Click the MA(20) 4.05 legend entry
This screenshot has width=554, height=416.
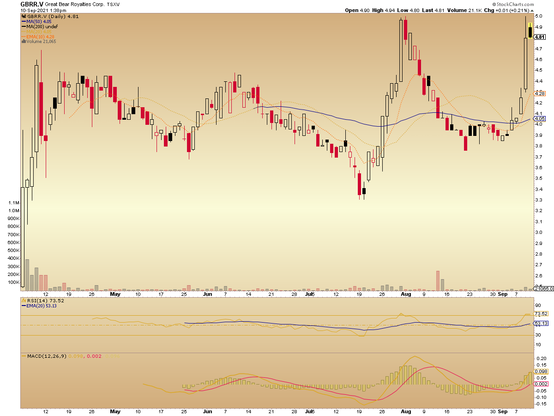pyautogui.click(x=39, y=31)
